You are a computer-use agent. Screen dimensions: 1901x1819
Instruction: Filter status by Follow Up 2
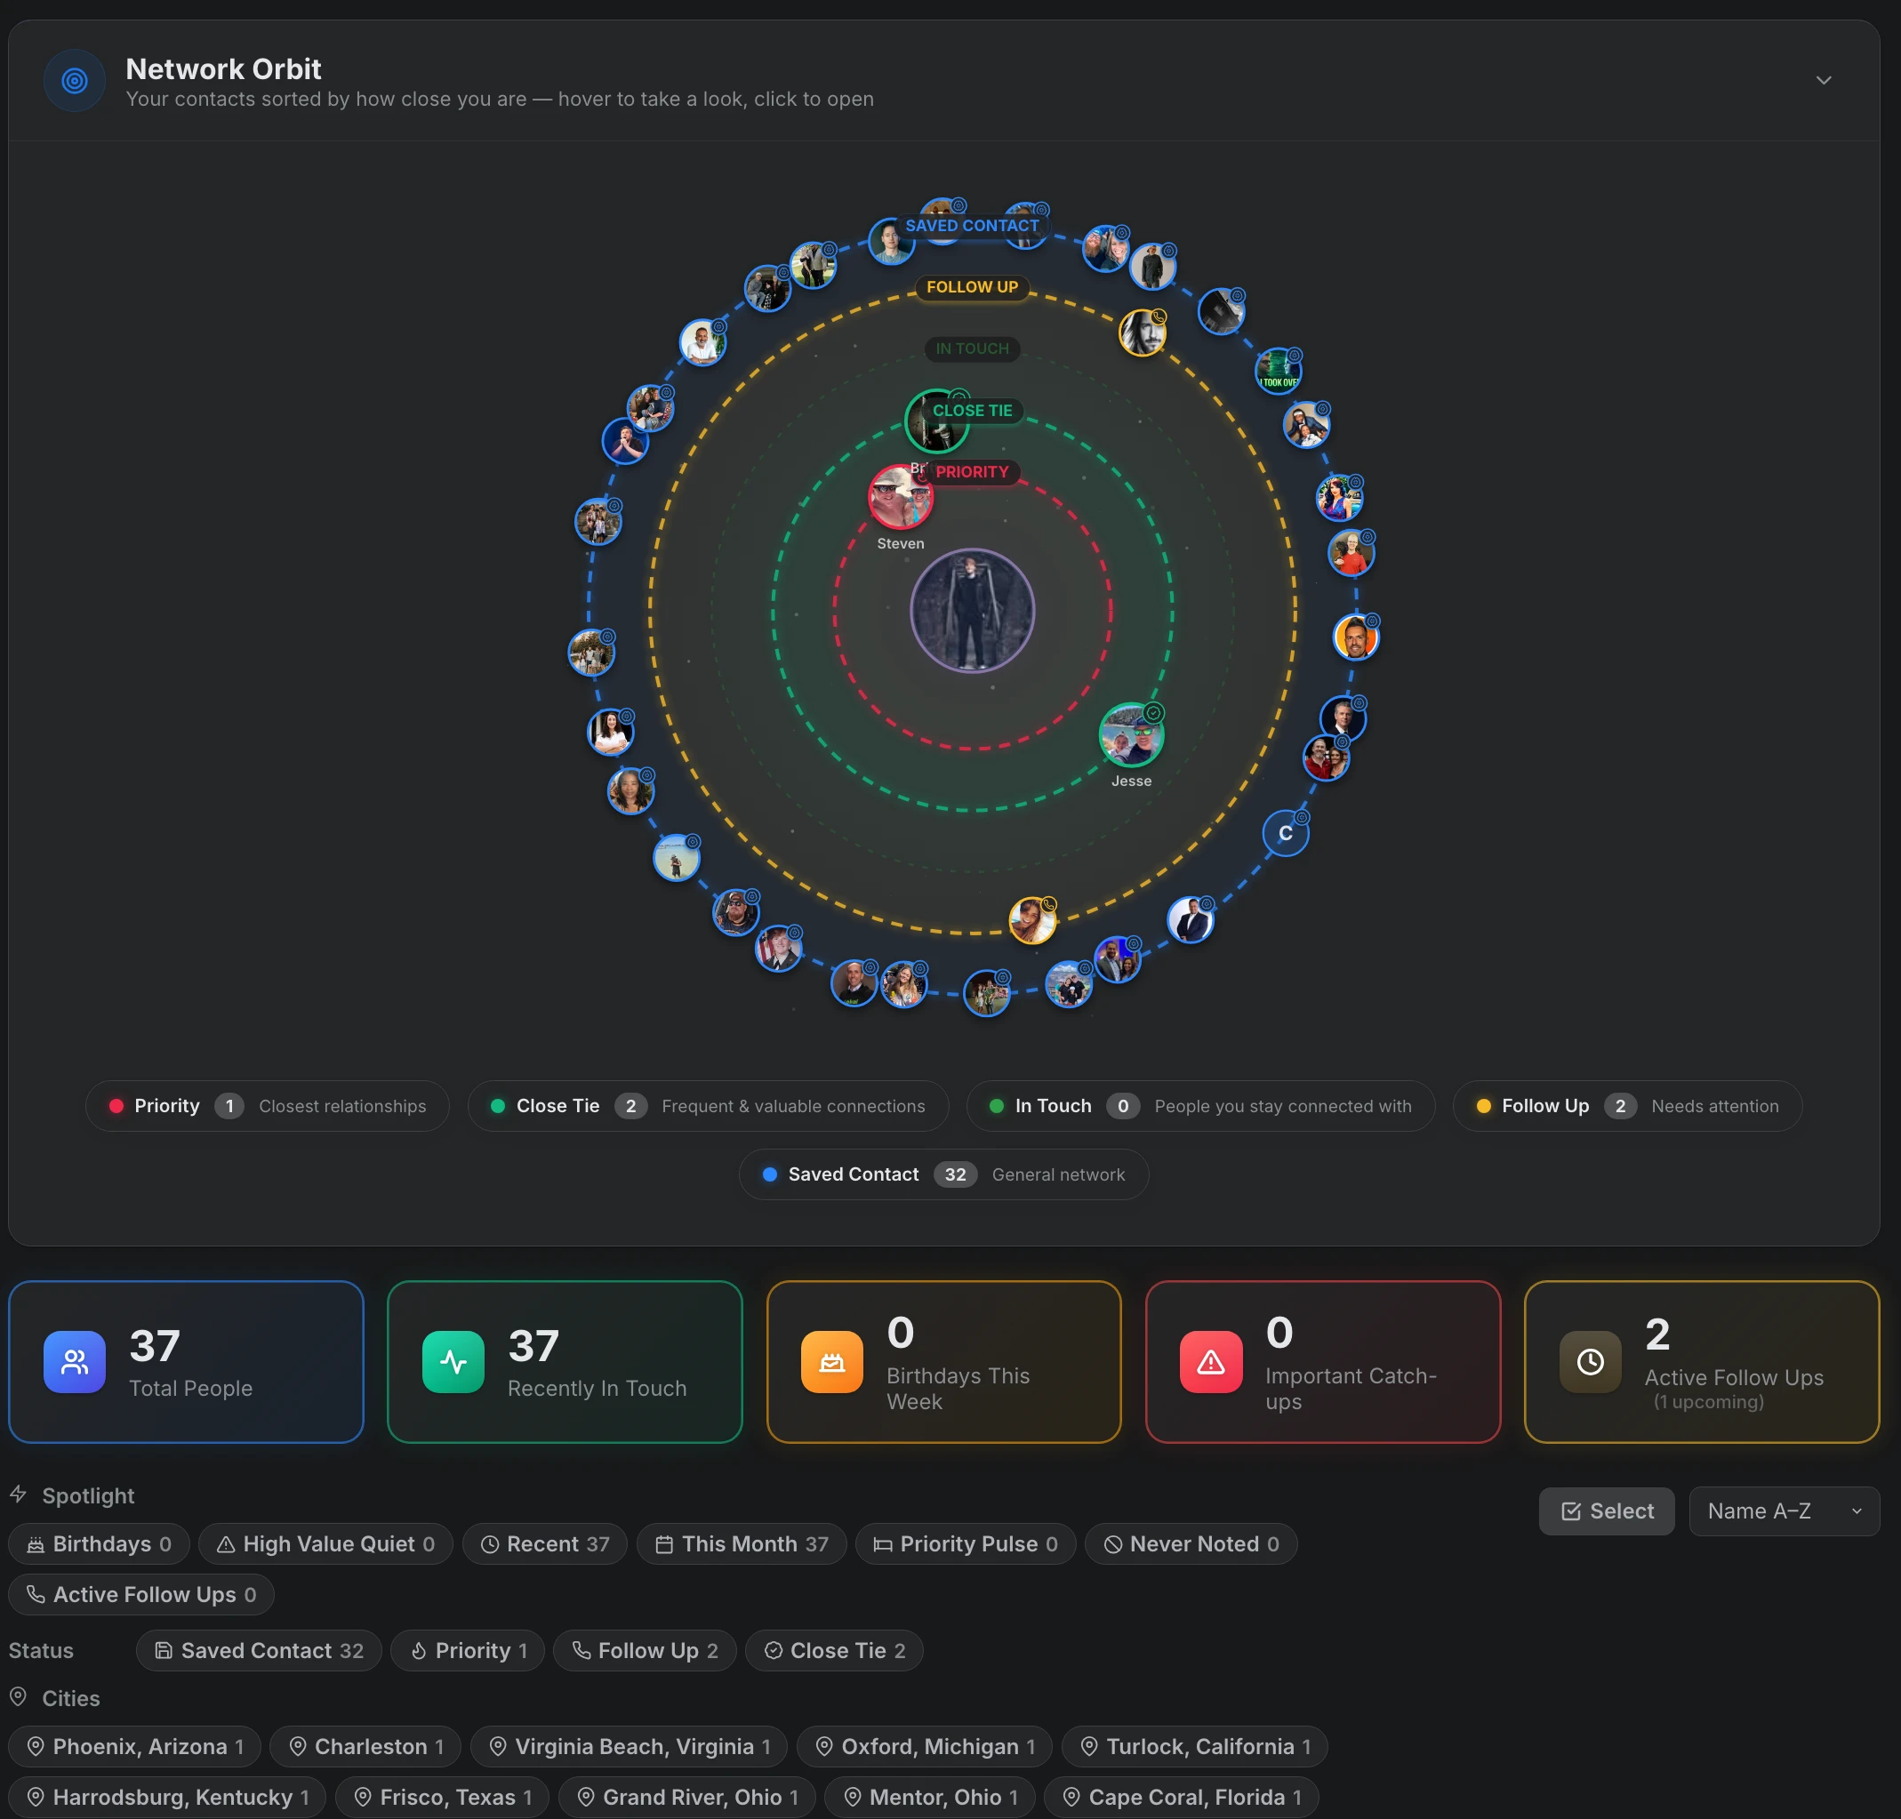(x=645, y=1651)
